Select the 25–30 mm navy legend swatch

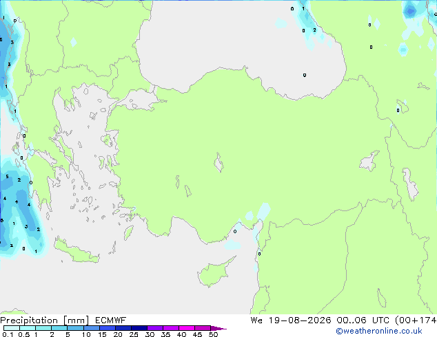(x=139, y=328)
